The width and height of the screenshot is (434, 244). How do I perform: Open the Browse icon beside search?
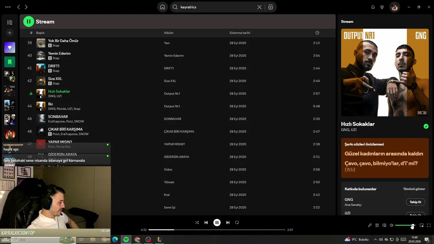pos(271,7)
